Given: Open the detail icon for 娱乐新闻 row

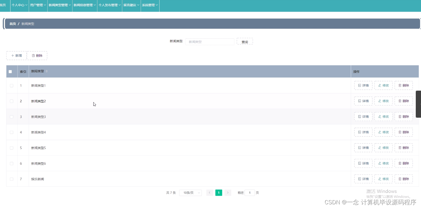Looking at the screenshot, I should (359, 179).
